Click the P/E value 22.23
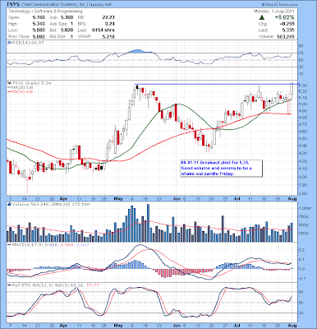 tap(108, 17)
